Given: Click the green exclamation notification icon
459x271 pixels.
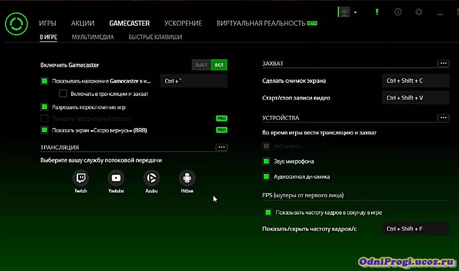Looking at the screenshot, I should (x=377, y=12).
